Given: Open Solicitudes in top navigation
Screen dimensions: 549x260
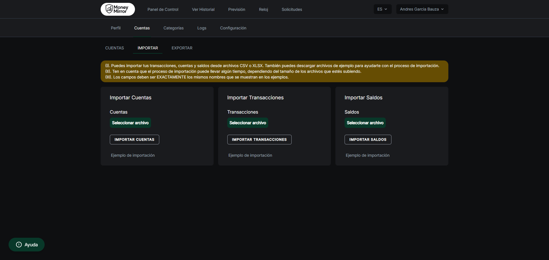Looking at the screenshot, I should pyautogui.click(x=292, y=9).
